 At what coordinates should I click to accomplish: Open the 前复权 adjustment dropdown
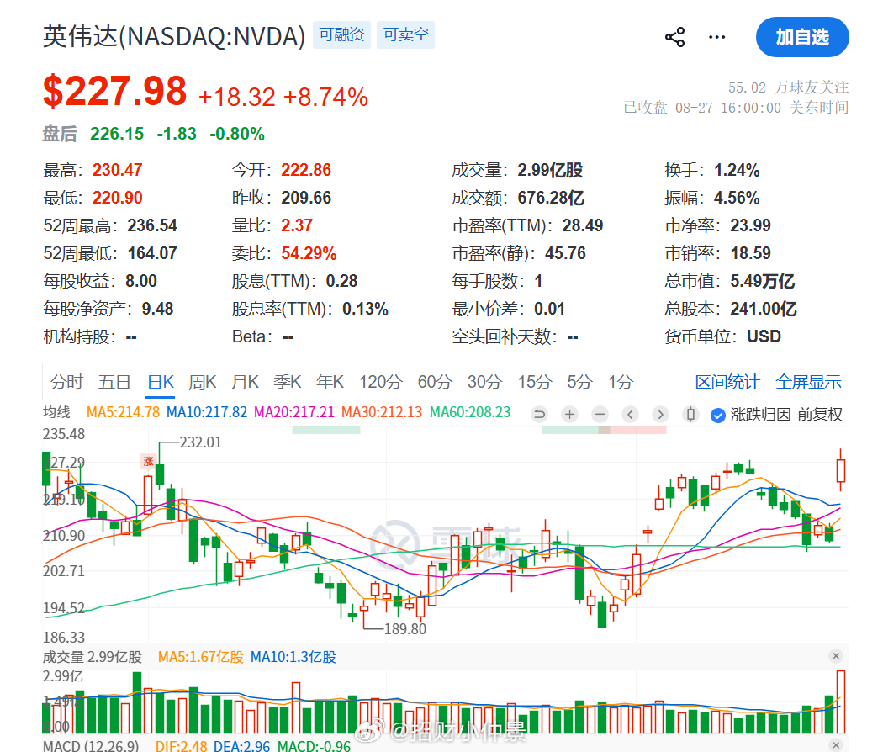(820, 415)
